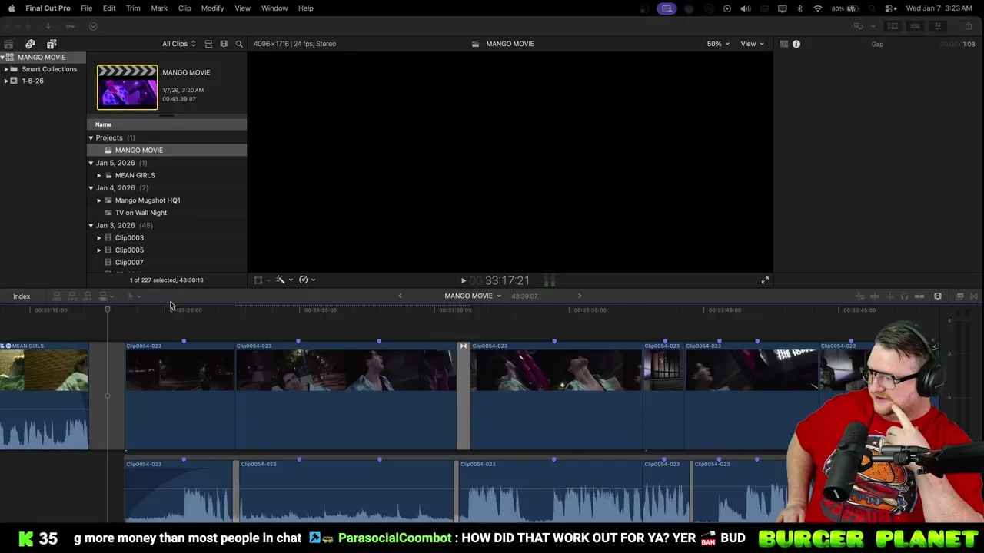Expand the MEAN GIRLS clip row
The width and height of the screenshot is (984, 553).
[x=99, y=176]
